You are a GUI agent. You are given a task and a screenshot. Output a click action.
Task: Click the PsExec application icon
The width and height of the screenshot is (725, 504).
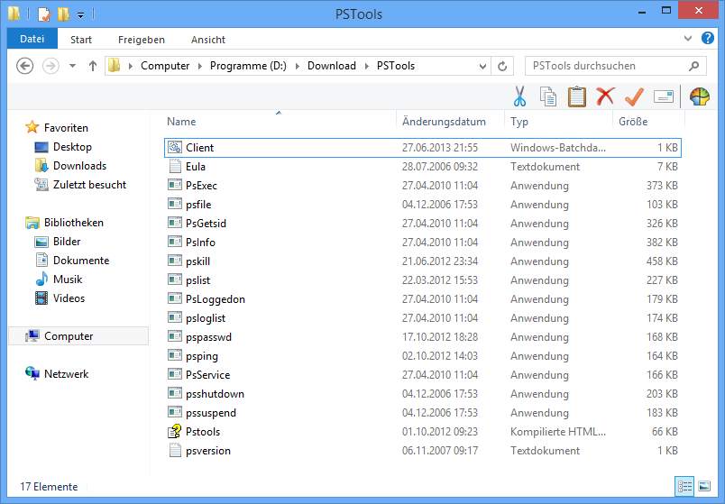(x=175, y=186)
